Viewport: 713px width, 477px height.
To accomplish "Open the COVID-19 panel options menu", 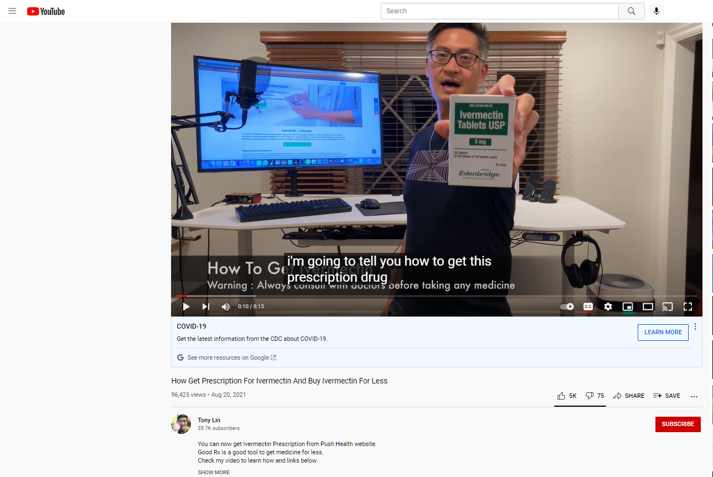I will (x=695, y=326).
